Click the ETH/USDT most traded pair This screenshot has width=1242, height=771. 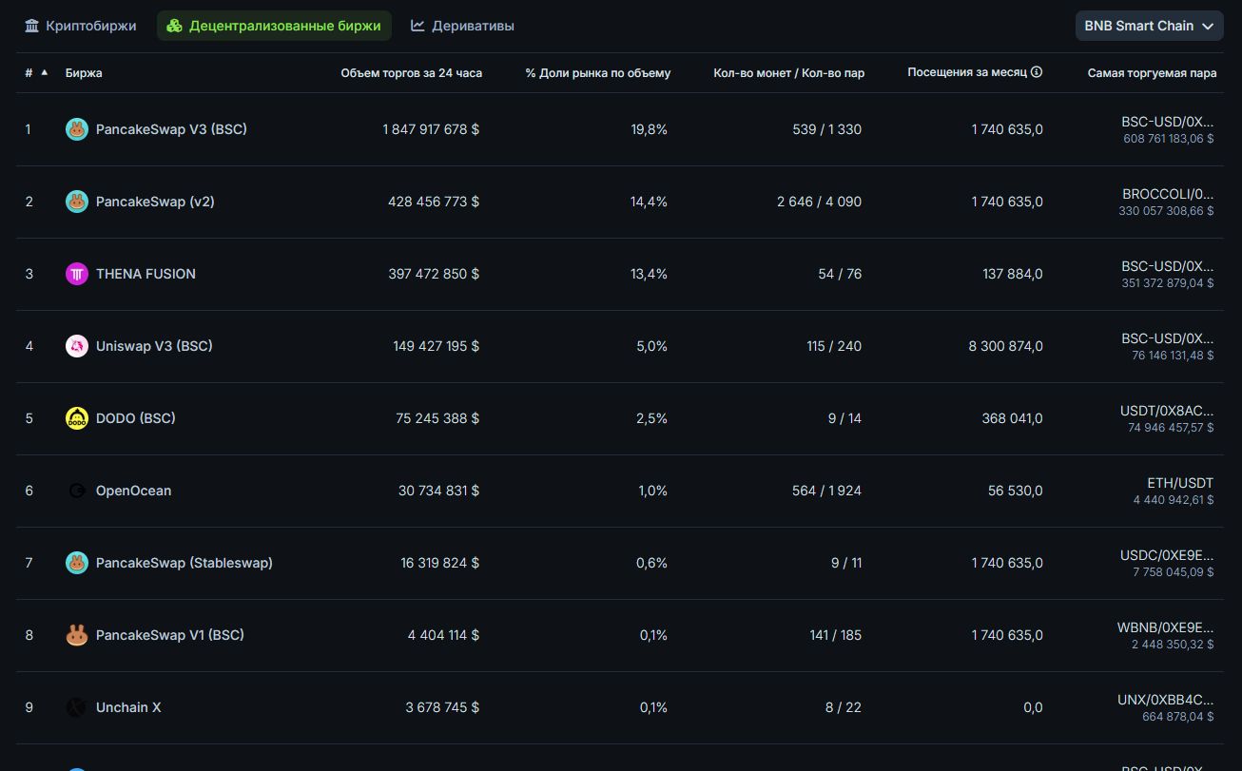tap(1180, 483)
